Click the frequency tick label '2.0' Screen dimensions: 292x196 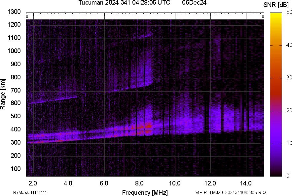(33, 183)
